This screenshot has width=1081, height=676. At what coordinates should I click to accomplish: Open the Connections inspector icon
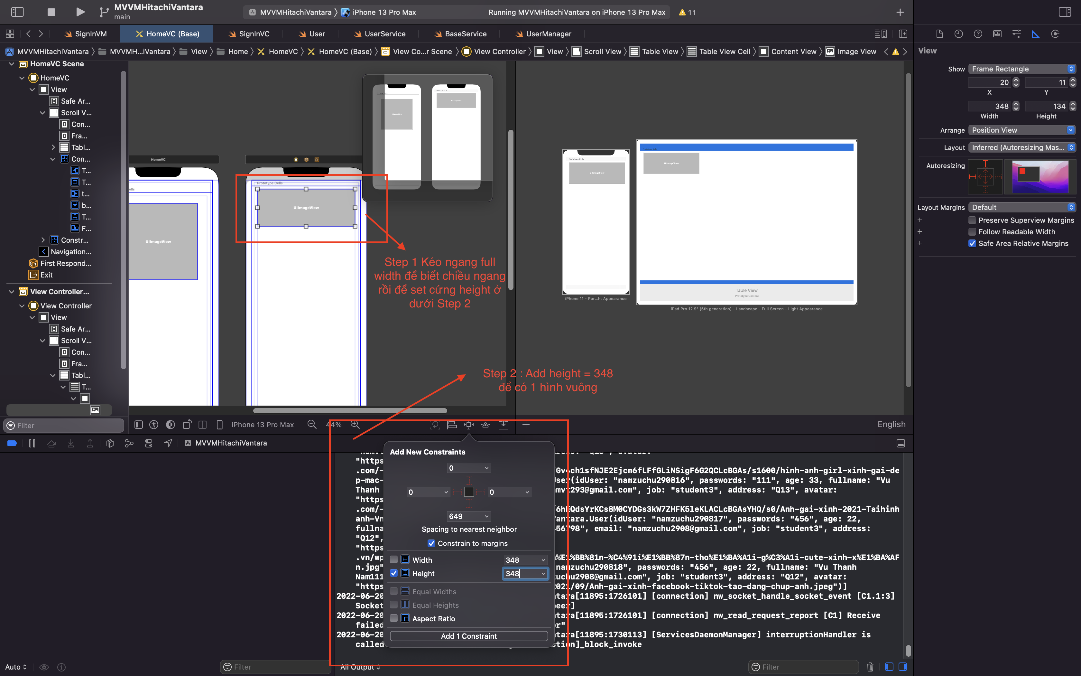click(1055, 34)
